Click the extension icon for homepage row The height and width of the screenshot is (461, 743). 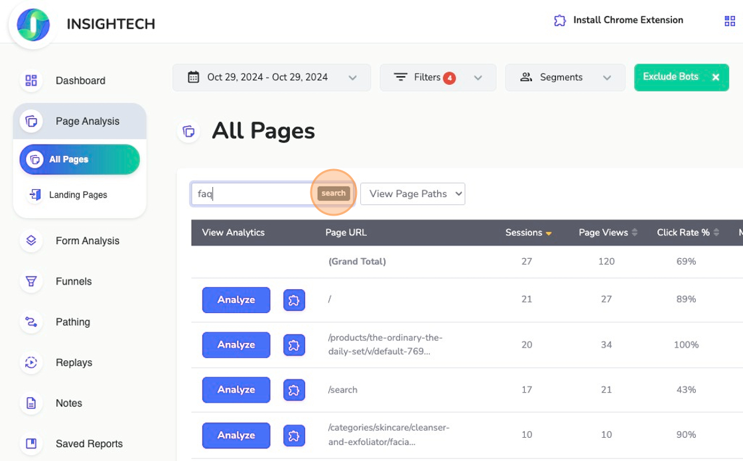[x=294, y=300]
